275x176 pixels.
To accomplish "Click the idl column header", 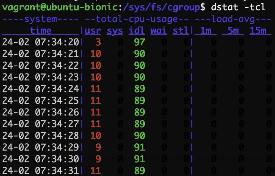I will pos(137,31).
